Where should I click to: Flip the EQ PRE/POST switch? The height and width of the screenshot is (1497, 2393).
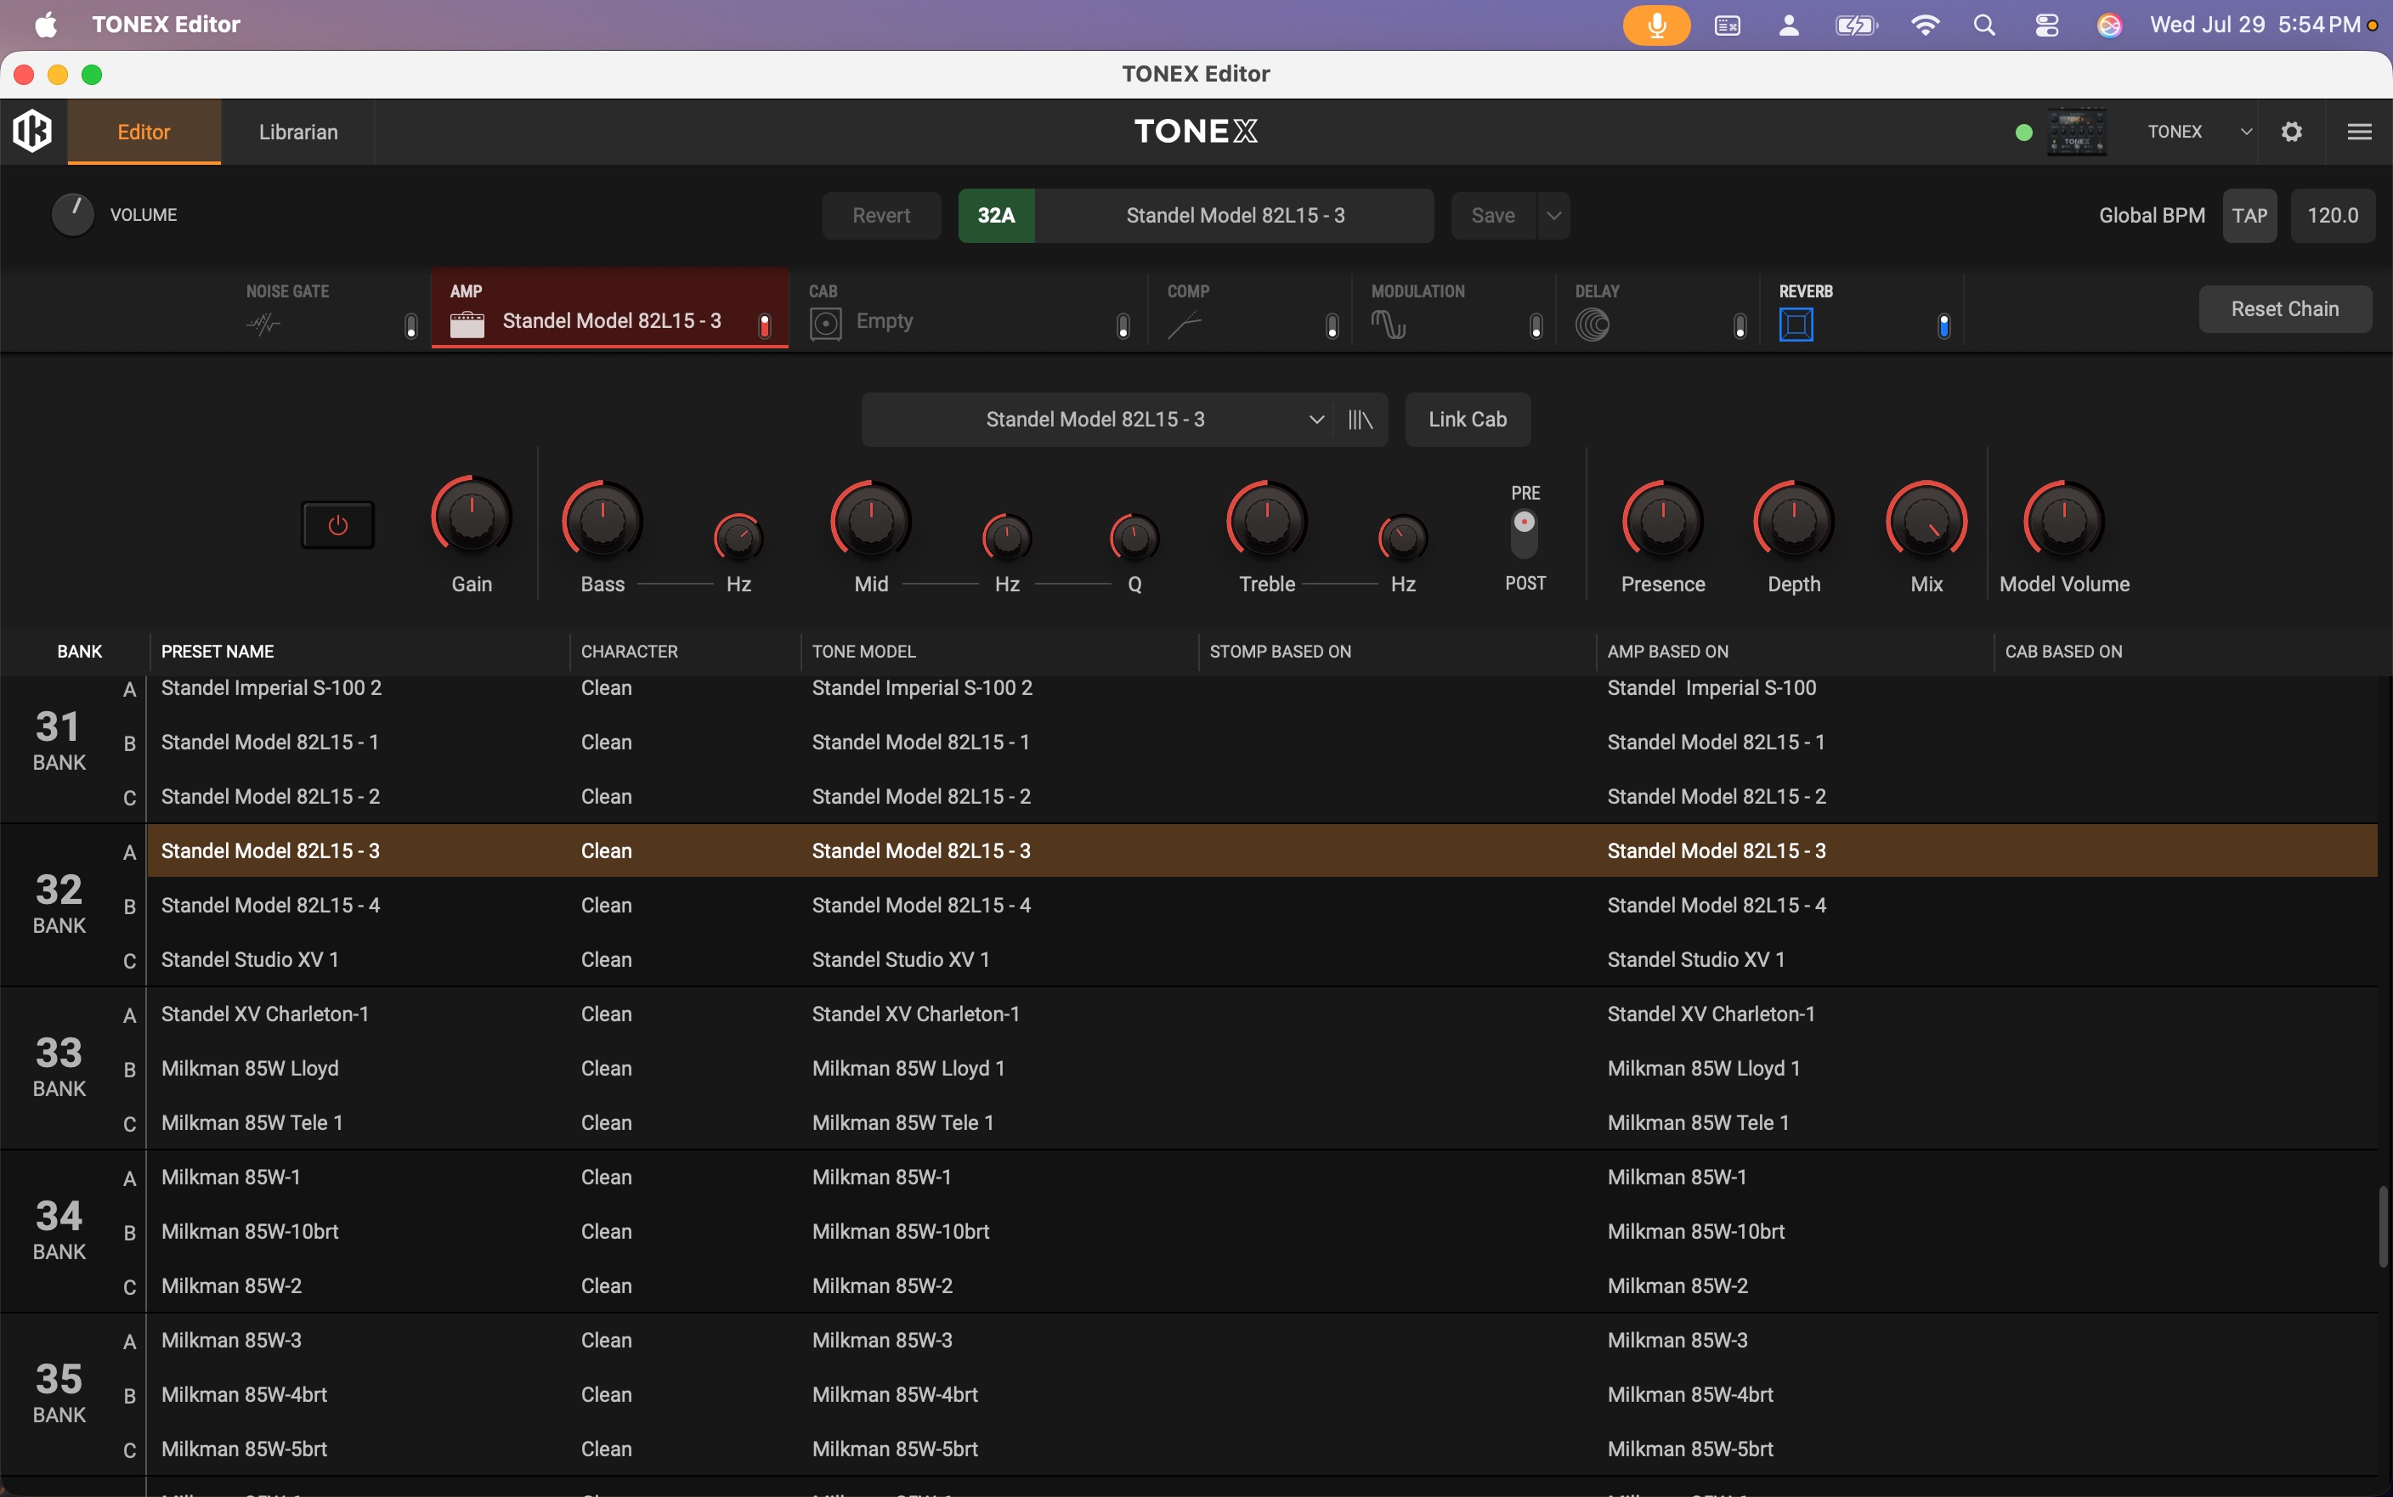pos(1525,534)
